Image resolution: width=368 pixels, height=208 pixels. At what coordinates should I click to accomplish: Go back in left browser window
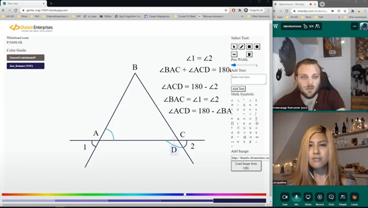[x=3, y=10]
